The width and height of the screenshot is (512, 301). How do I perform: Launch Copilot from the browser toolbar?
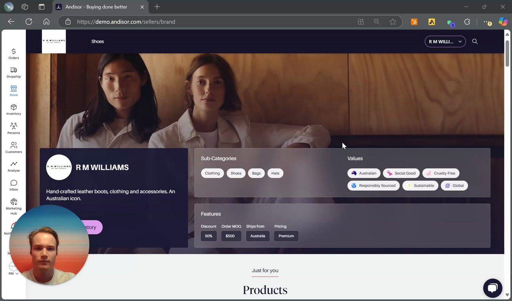(503, 22)
